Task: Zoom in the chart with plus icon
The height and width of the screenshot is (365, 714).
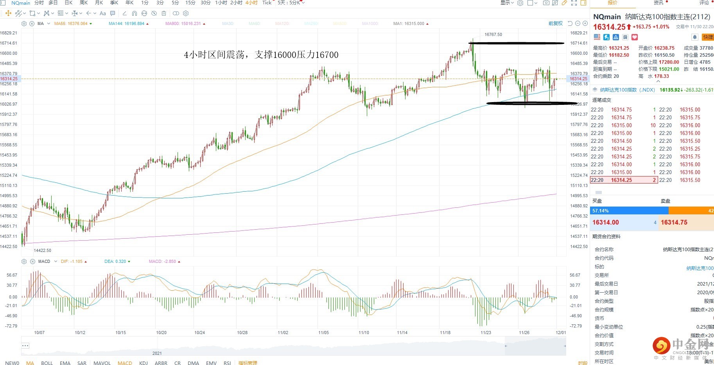Action: [x=585, y=23]
